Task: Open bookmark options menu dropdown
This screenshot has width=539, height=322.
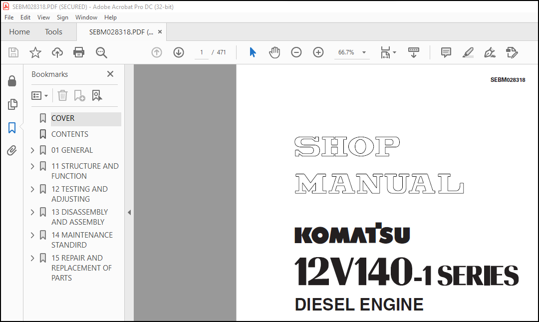Action: (x=39, y=95)
